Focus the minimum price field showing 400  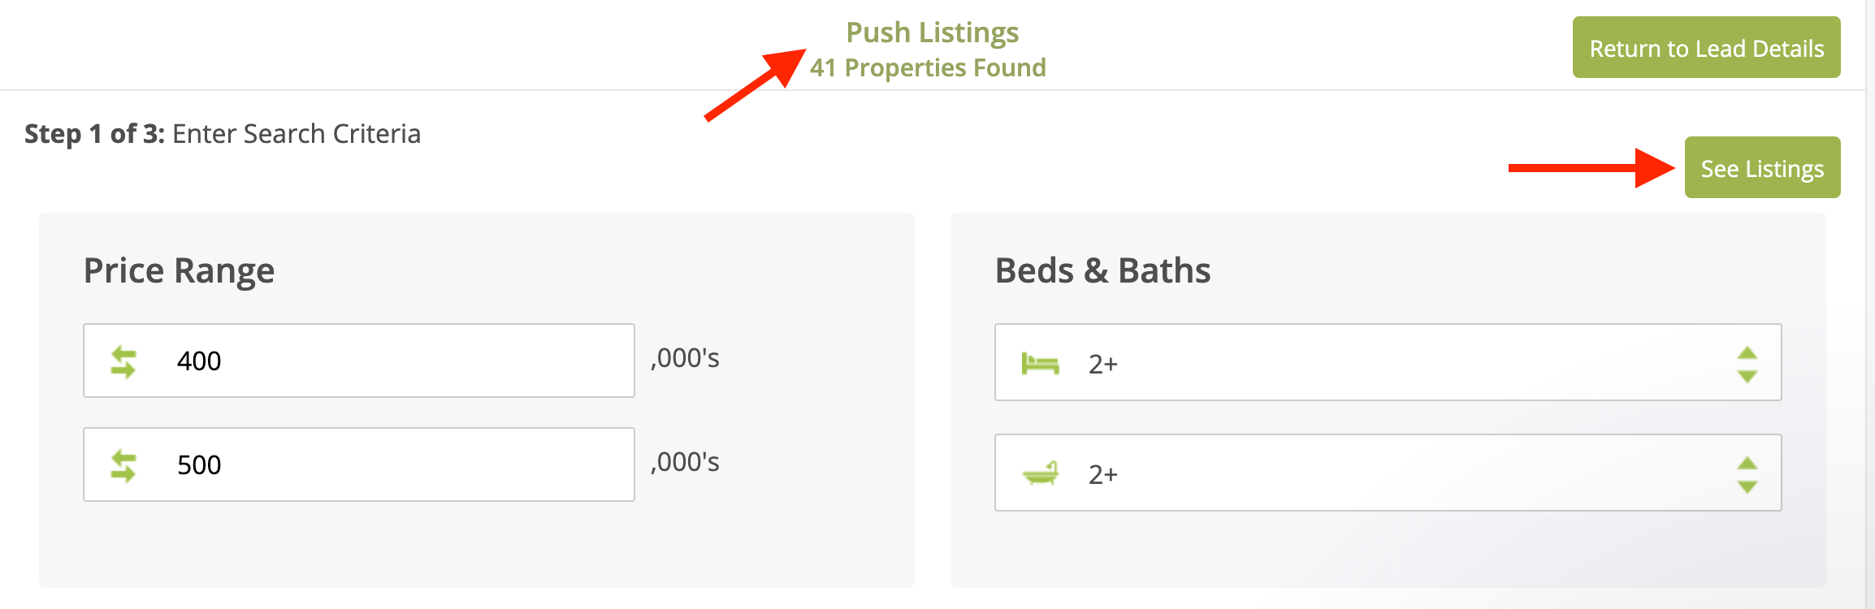[398, 361]
